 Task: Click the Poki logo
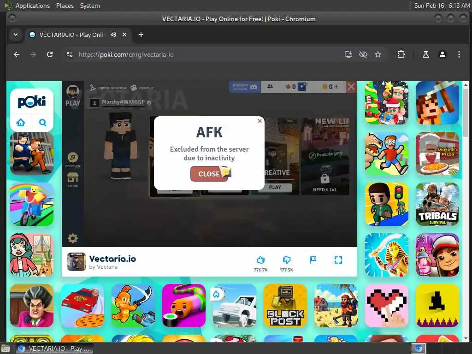pyautogui.click(x=32, y=102)
